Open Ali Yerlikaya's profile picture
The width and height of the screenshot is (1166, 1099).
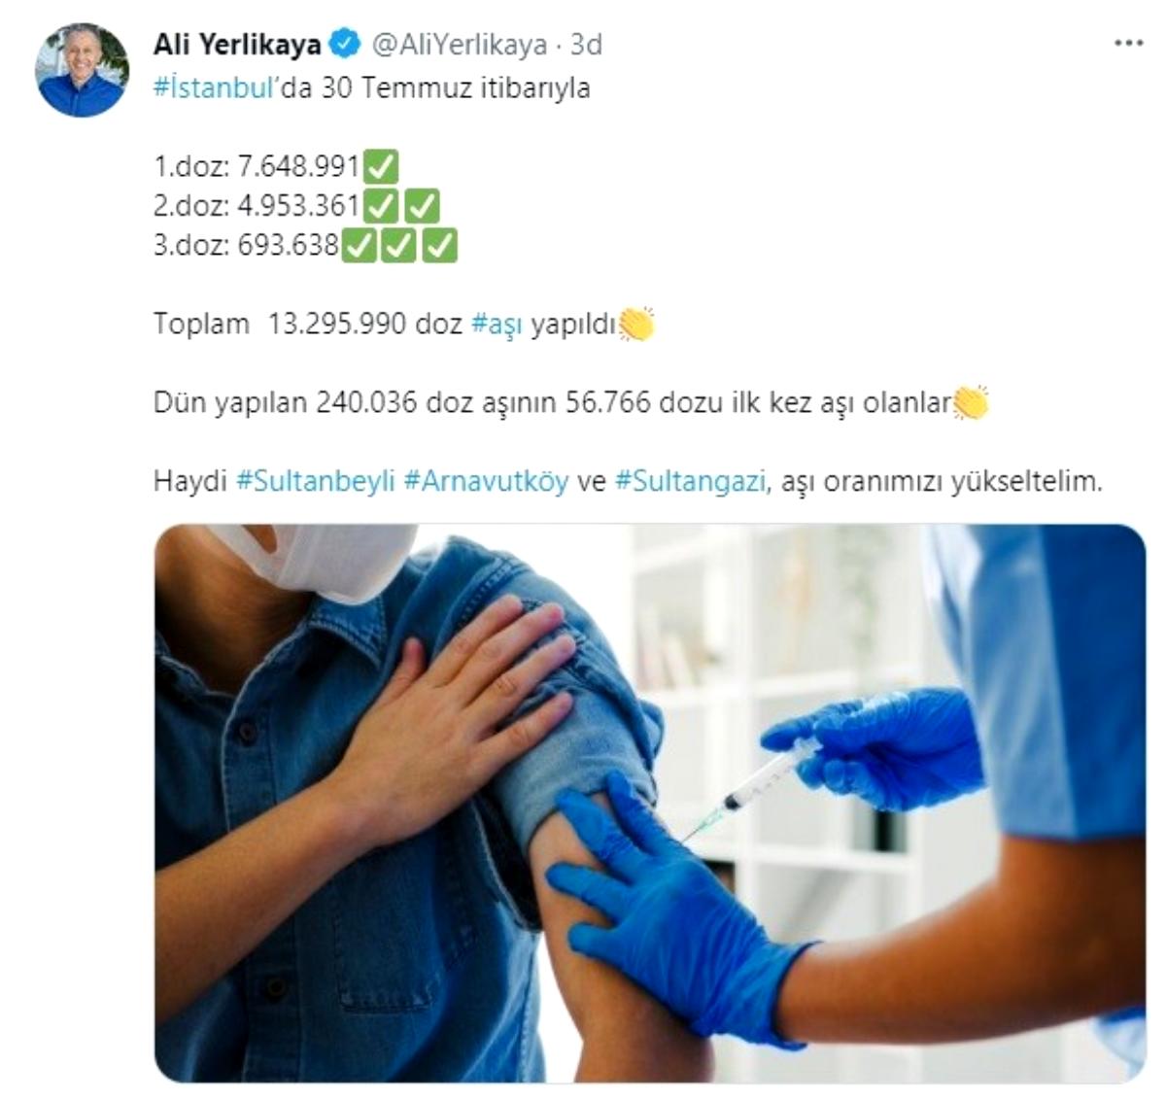click(83, 70)
